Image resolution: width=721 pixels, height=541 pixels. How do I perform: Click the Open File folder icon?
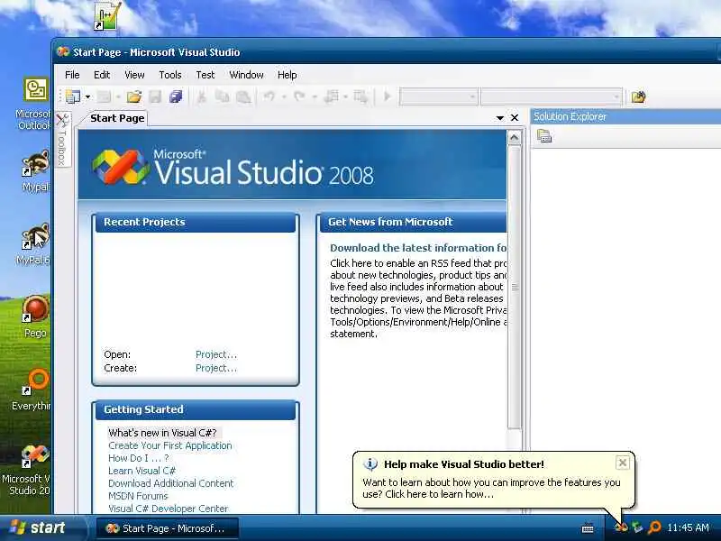pyautogui.click(x=134, y=96)
